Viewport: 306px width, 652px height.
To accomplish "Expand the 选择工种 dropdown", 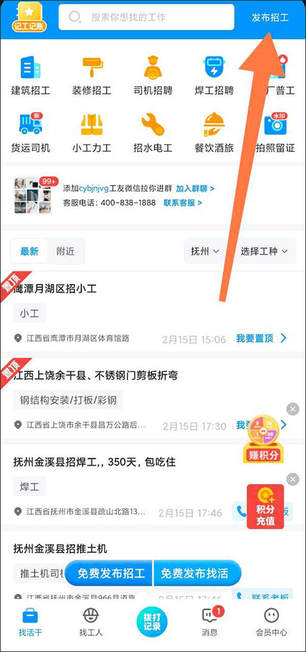I will tap(264, 251).
